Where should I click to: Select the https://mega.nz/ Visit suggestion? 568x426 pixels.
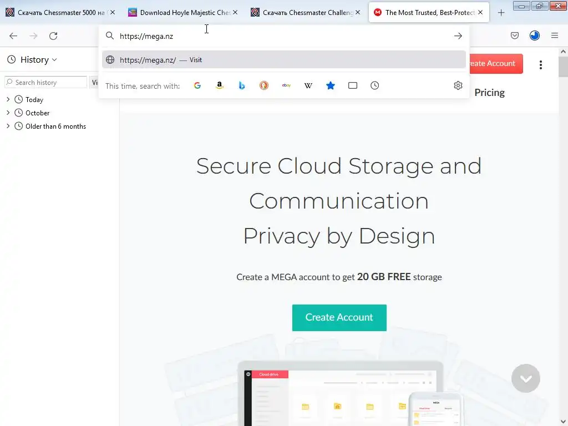click(284, 60)
